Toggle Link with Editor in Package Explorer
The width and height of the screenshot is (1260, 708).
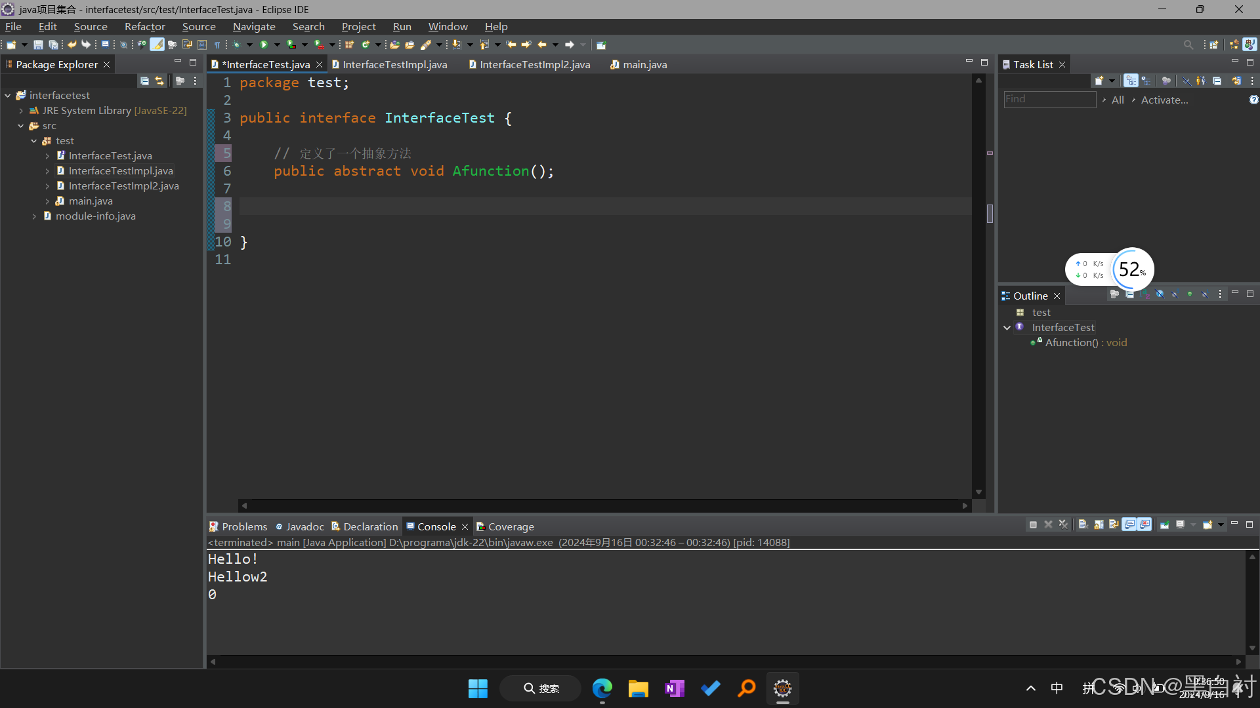point(159,81)
